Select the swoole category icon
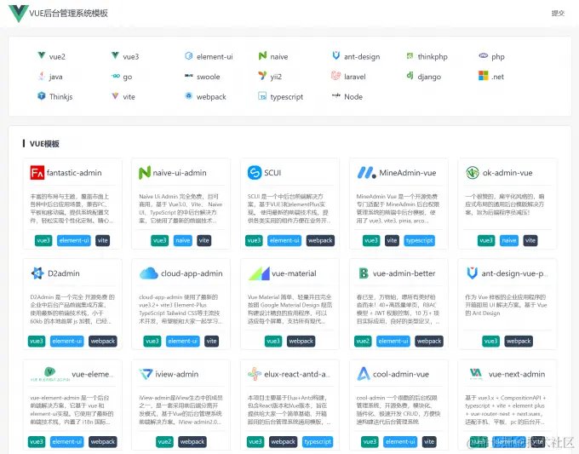Viewport: 579px width, 454px height. tap(189, 76)
